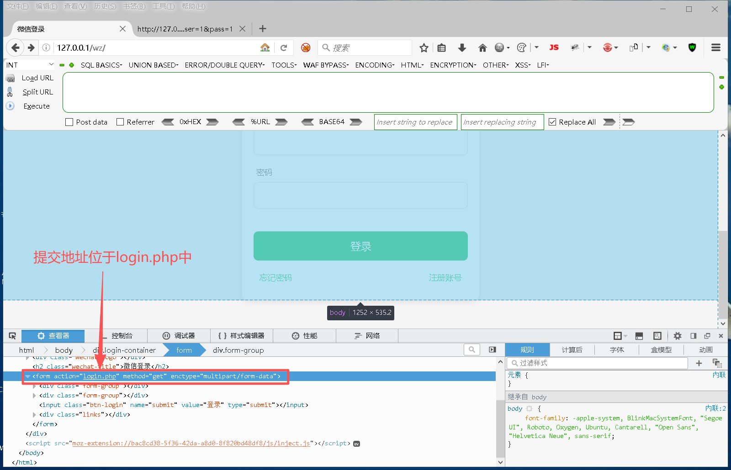
Task: Open the Firefox hamburger menu
Action: [x=716, y=47]
